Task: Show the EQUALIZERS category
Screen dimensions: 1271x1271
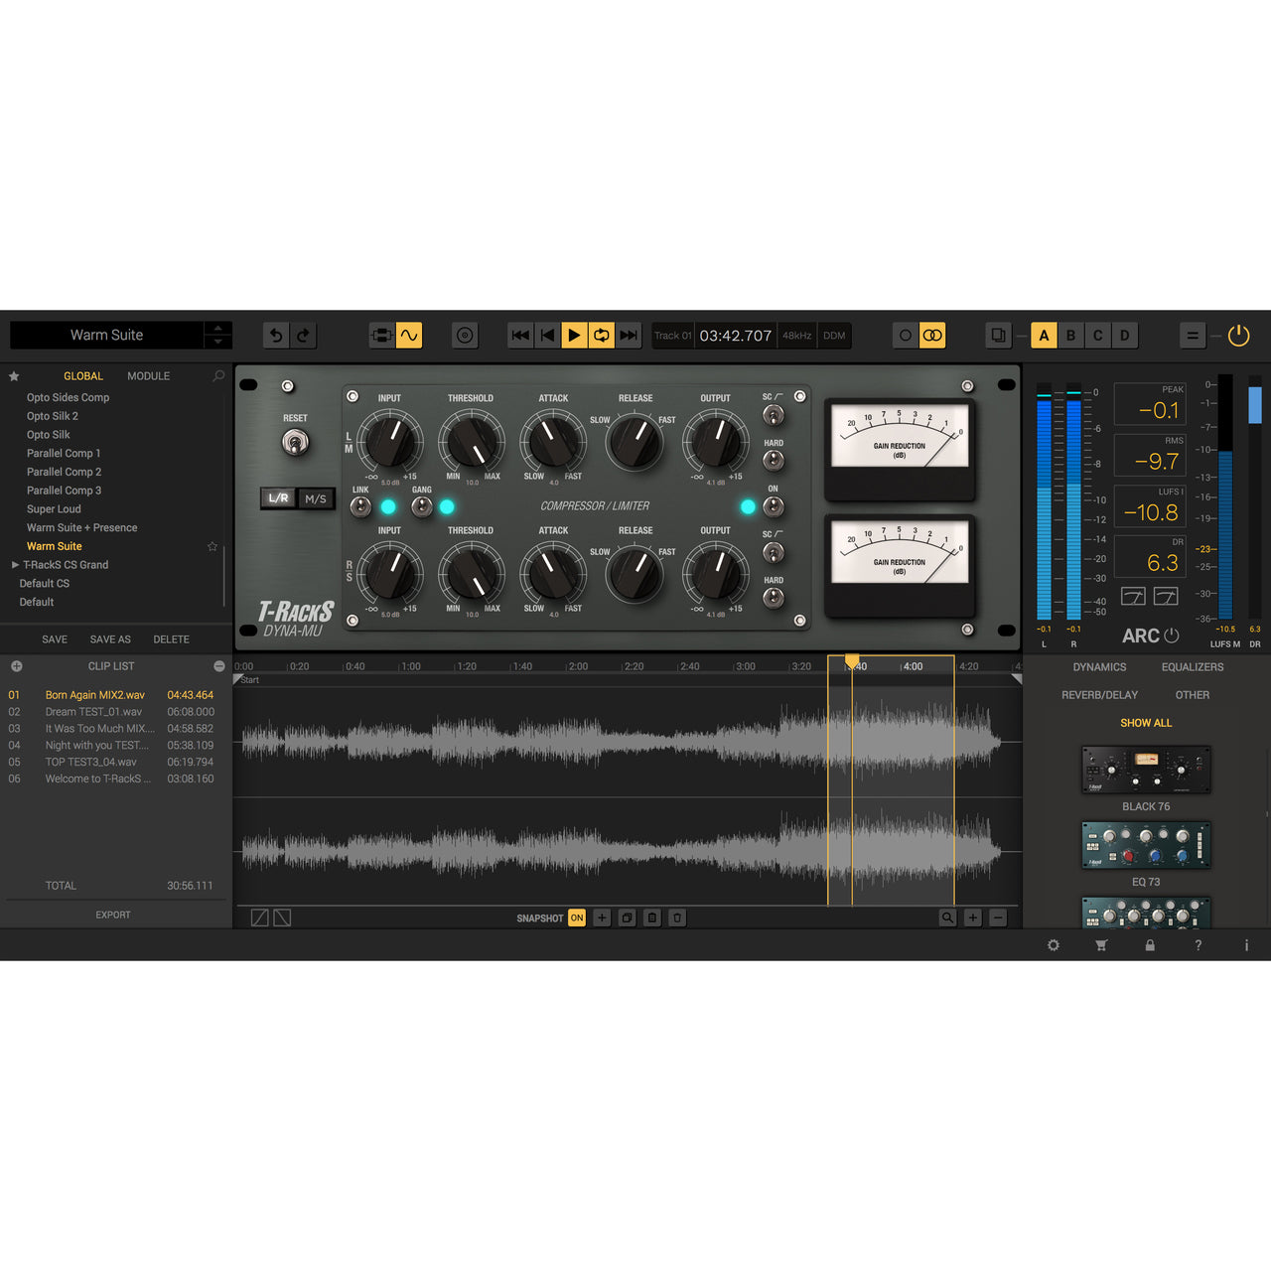Action: click(x=1192, y=666)
